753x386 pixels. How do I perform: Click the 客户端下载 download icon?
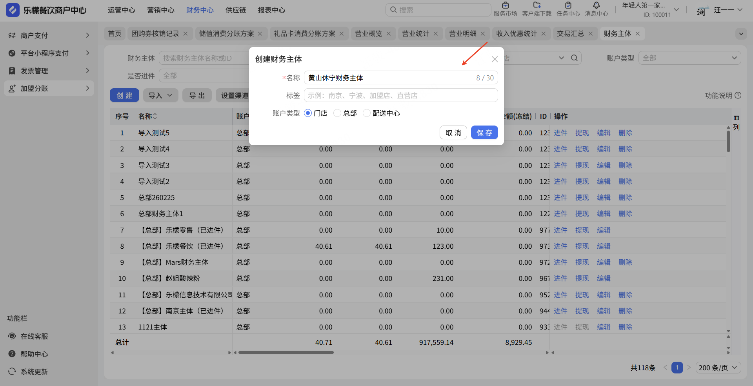(537, 5)
